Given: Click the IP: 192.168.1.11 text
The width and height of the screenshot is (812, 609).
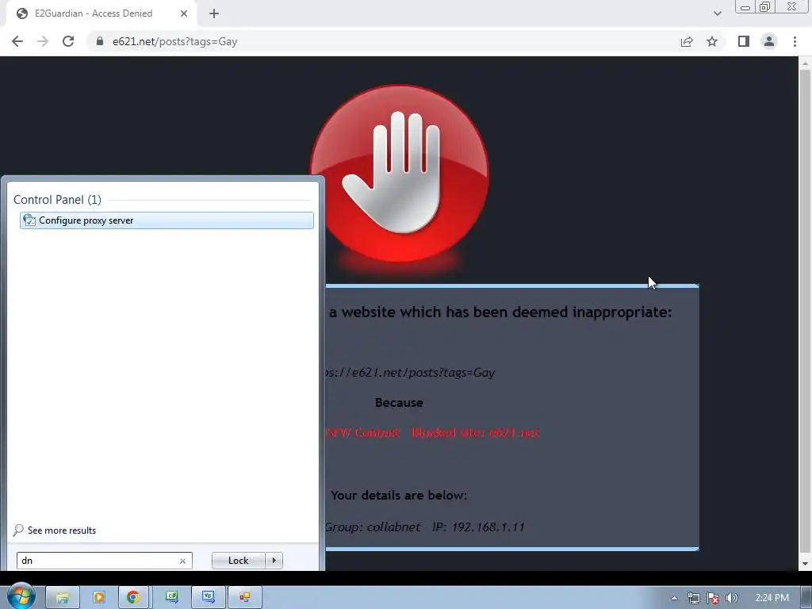Looking at the screenshot, I should (478, 527).
